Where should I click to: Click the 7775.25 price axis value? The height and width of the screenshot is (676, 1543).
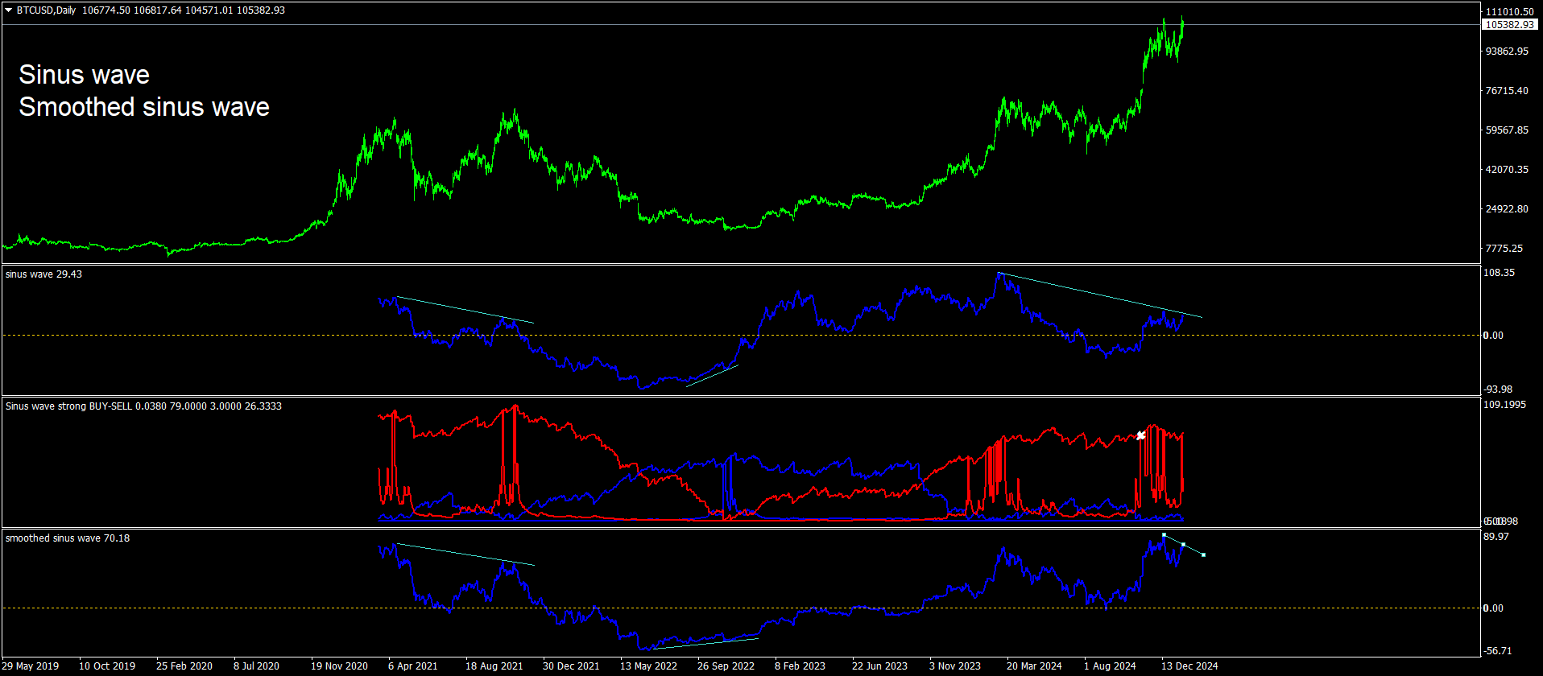click(x=1504, y=249)
